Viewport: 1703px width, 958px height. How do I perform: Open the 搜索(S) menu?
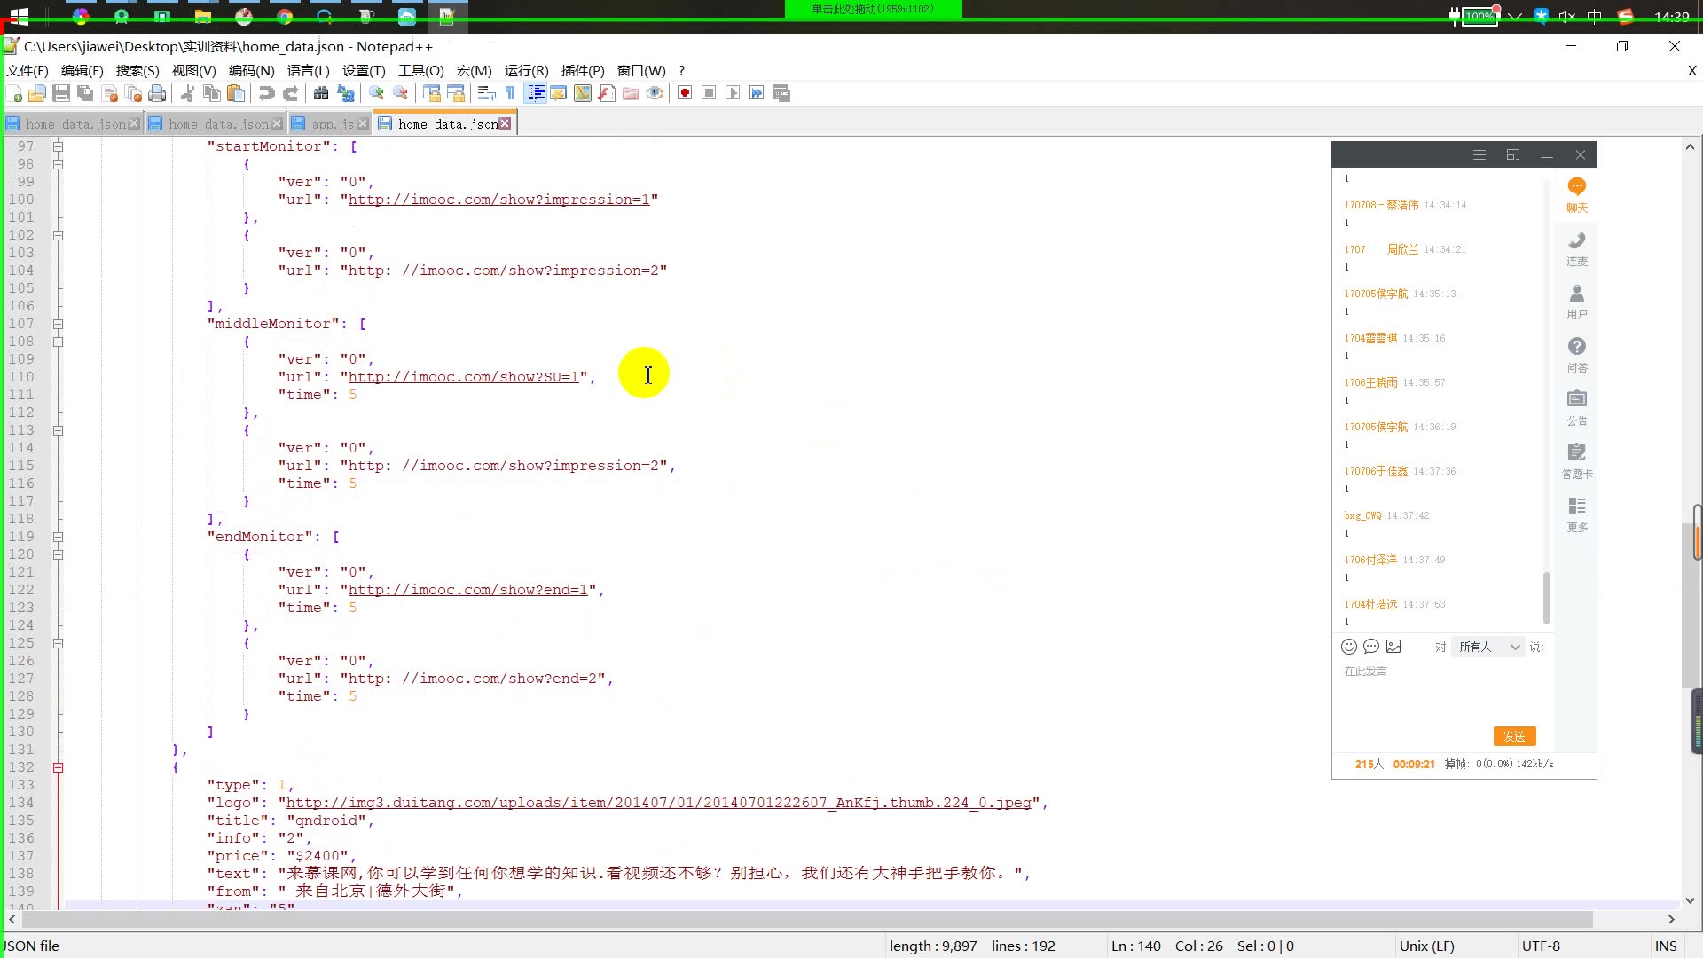[x=137, y=70]
